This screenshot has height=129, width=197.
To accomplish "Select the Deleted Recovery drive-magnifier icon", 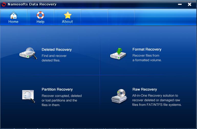I will point(28,53).
